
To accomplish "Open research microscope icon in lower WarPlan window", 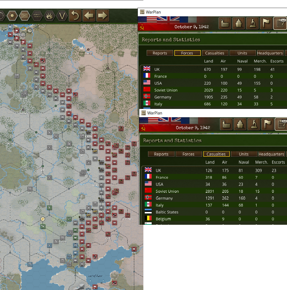I will click(254, 124).
